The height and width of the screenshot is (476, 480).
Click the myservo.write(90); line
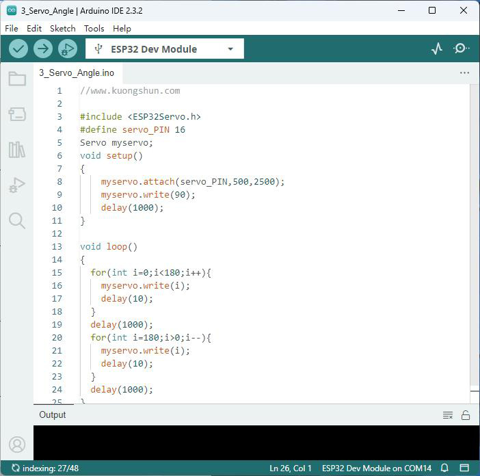tap(148, 195)
